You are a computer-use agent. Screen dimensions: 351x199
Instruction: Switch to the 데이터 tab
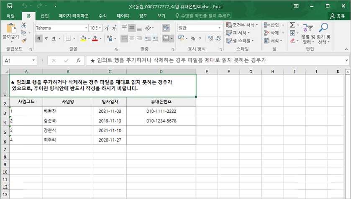(123, 16)
